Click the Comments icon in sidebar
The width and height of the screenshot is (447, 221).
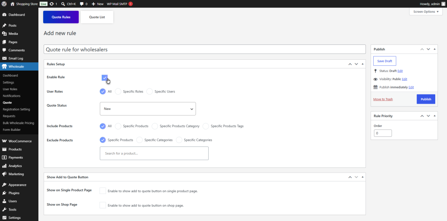click(x=4, y=50)
